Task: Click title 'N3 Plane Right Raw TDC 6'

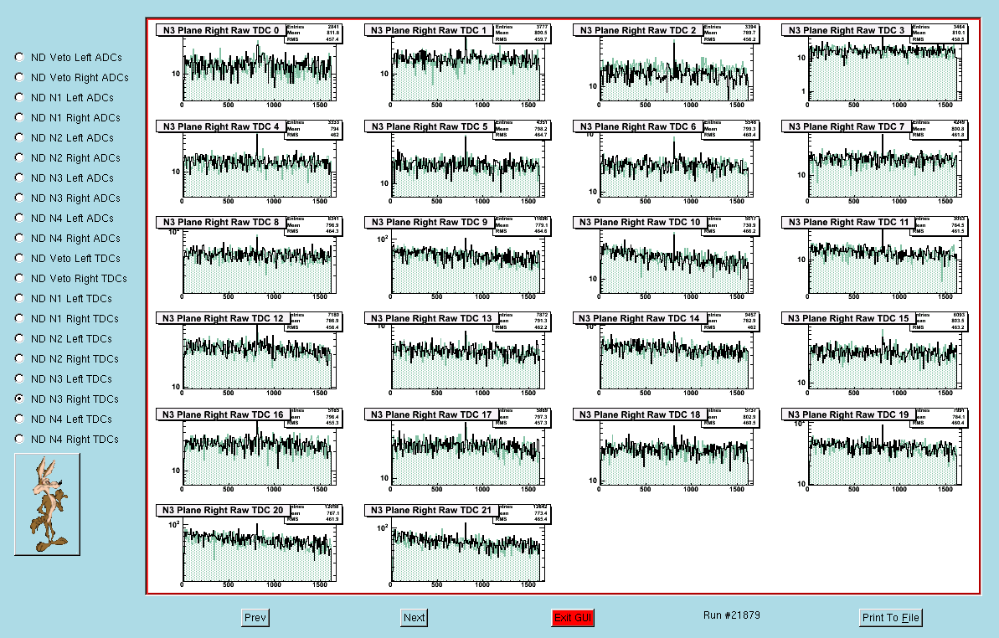Action: tap(638, 126)
